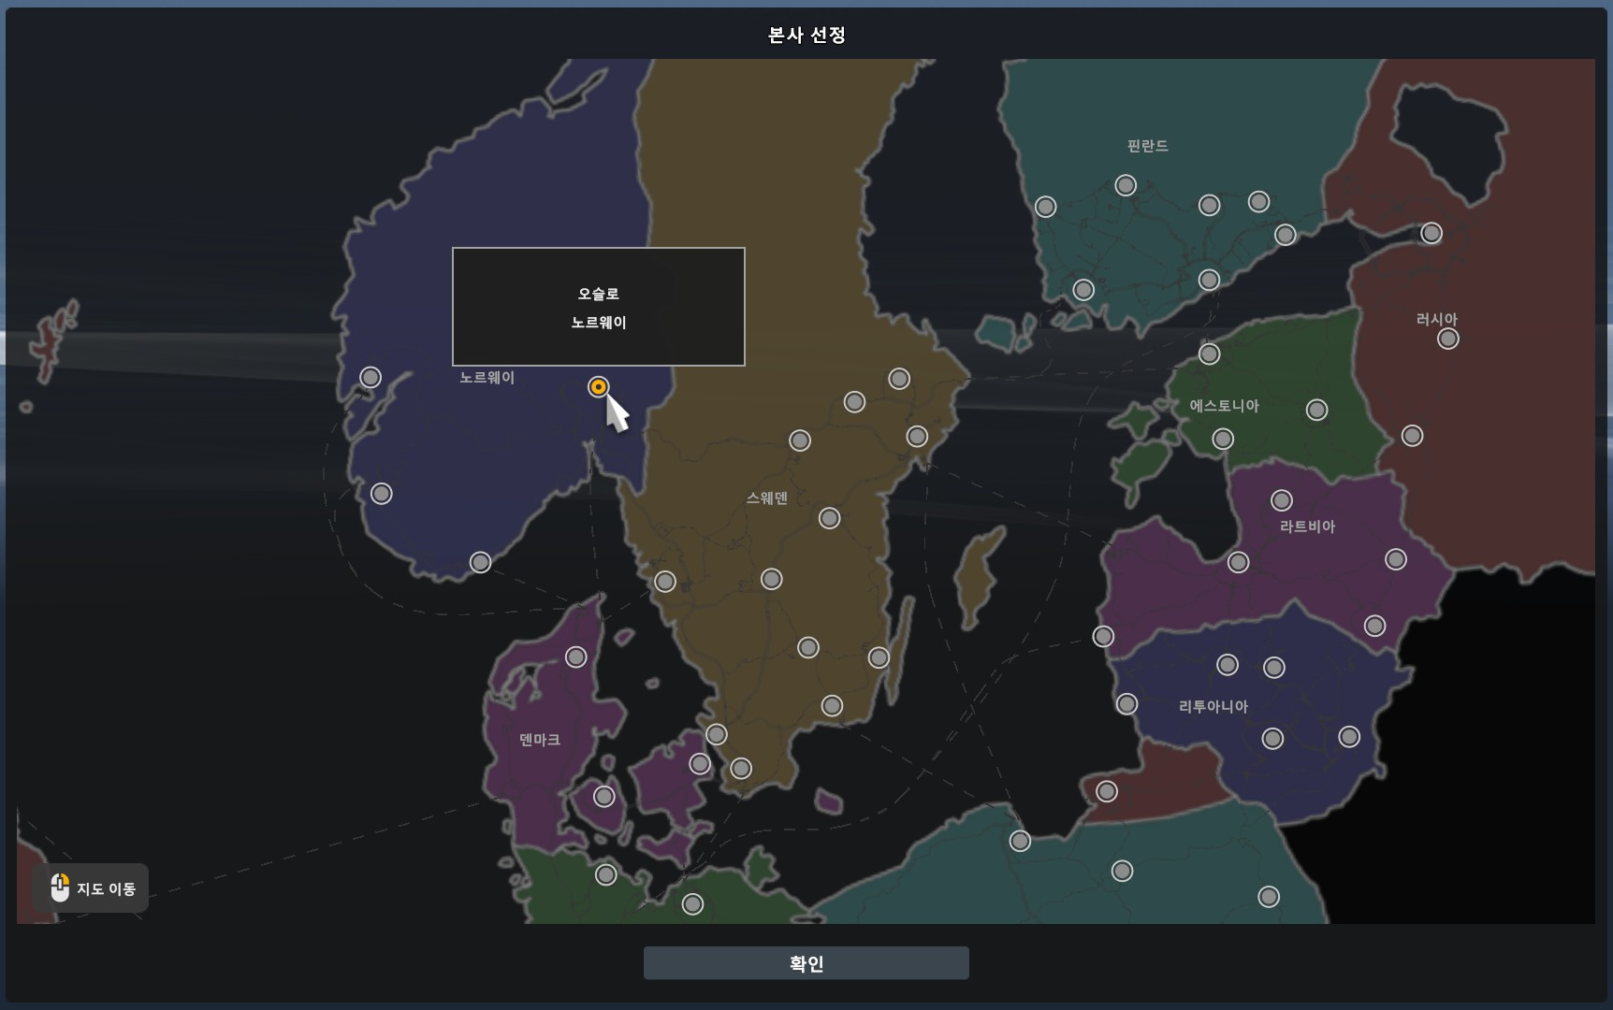Choose northernmost city marker in 덴마크
Screen dimensions: 1613x1010
pyautogui.click(x=576, y=656)
